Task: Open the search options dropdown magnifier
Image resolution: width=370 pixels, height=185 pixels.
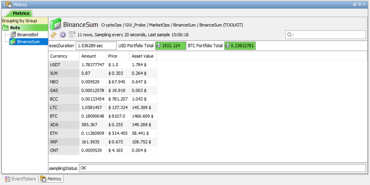Action: pyautogui.click(x=291, y=35)
